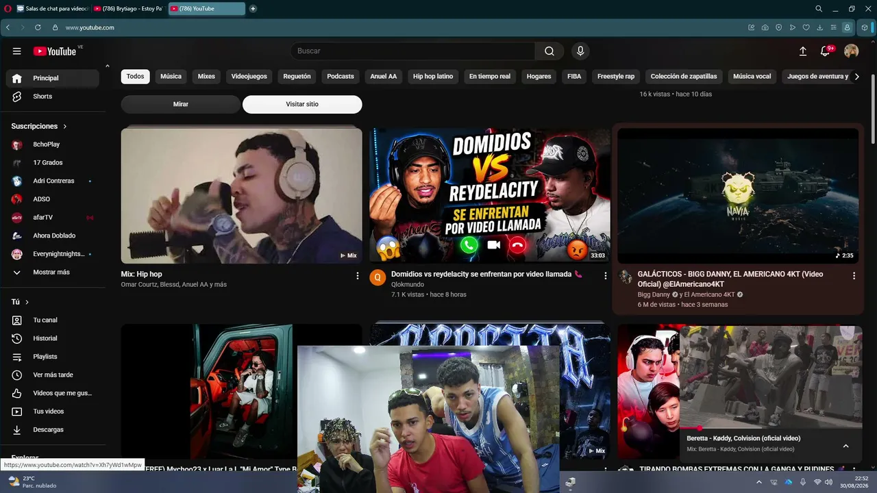Open options for the Mix: Hip hop card
The image size is (877, 493).
click(357, 275)
